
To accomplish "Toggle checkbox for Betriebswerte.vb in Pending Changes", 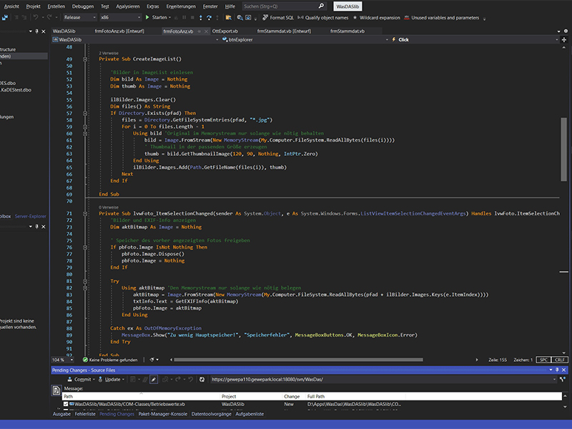I will pos(66,404).
